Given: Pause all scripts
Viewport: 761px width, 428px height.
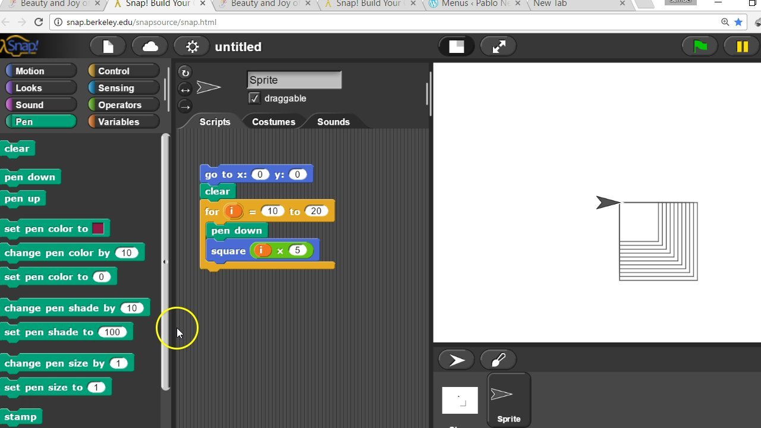Looking at the screenshot, I should tap(741, 46).
